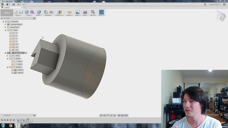Toggle lightbulb of the root Unsaved component
The height and width of the screenshot is (128, 228).
click(6, 21)
